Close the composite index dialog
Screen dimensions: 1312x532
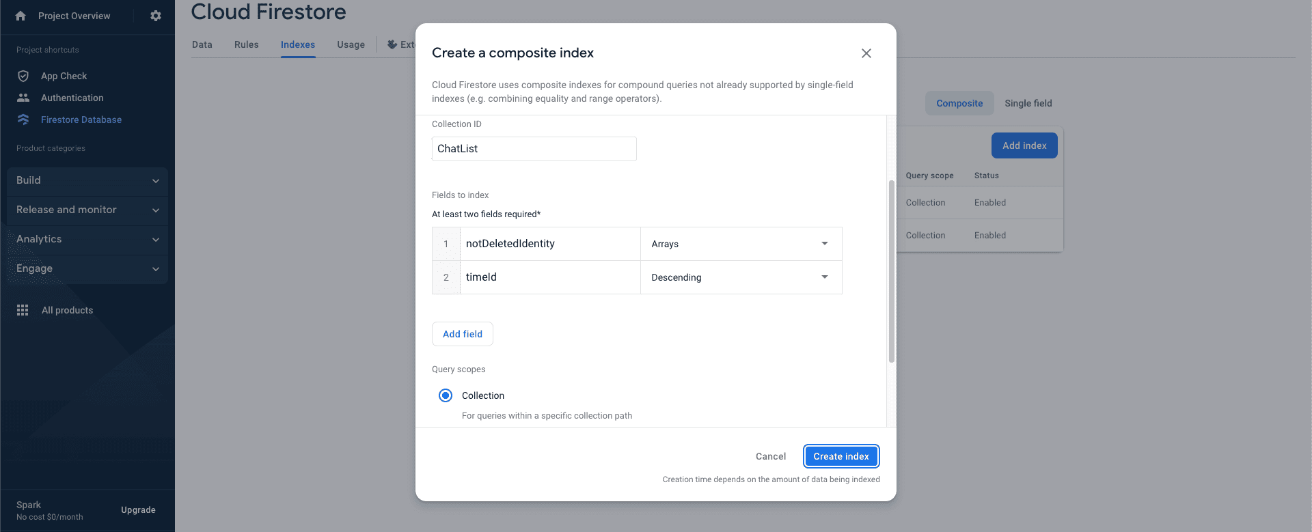(x=866, y=53)
